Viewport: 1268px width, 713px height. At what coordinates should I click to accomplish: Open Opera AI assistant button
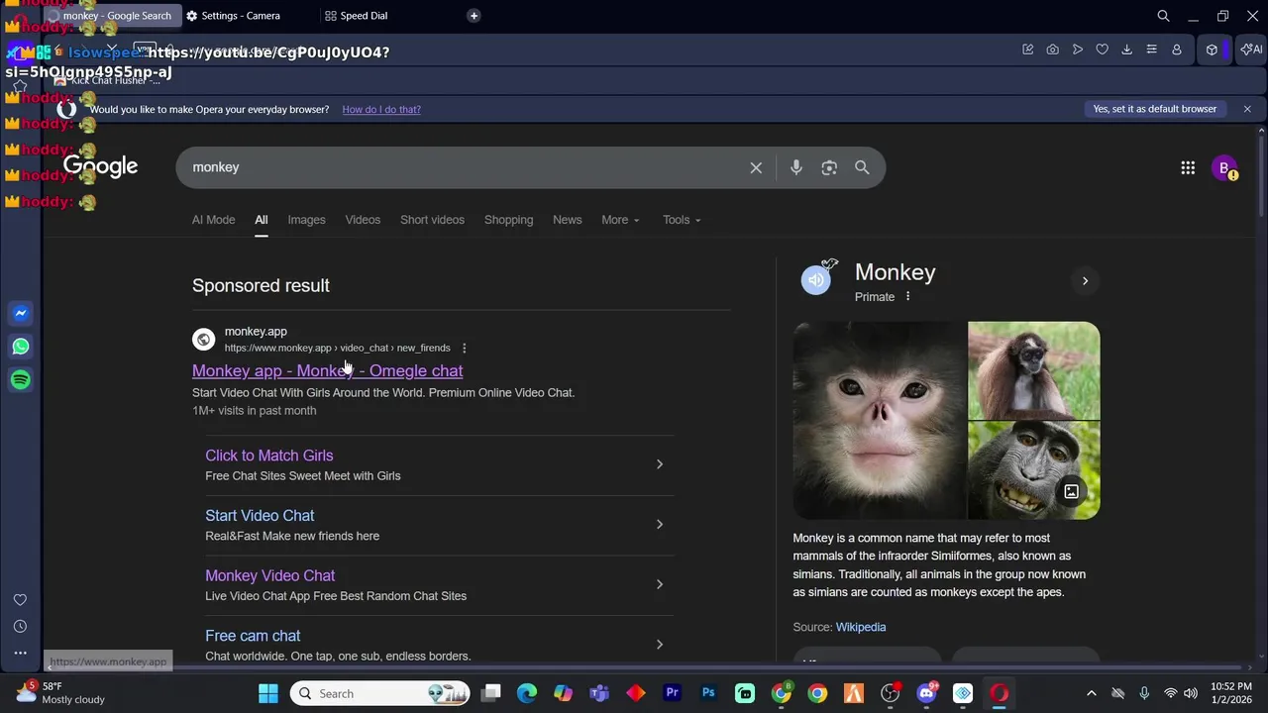coord(1251,50)
